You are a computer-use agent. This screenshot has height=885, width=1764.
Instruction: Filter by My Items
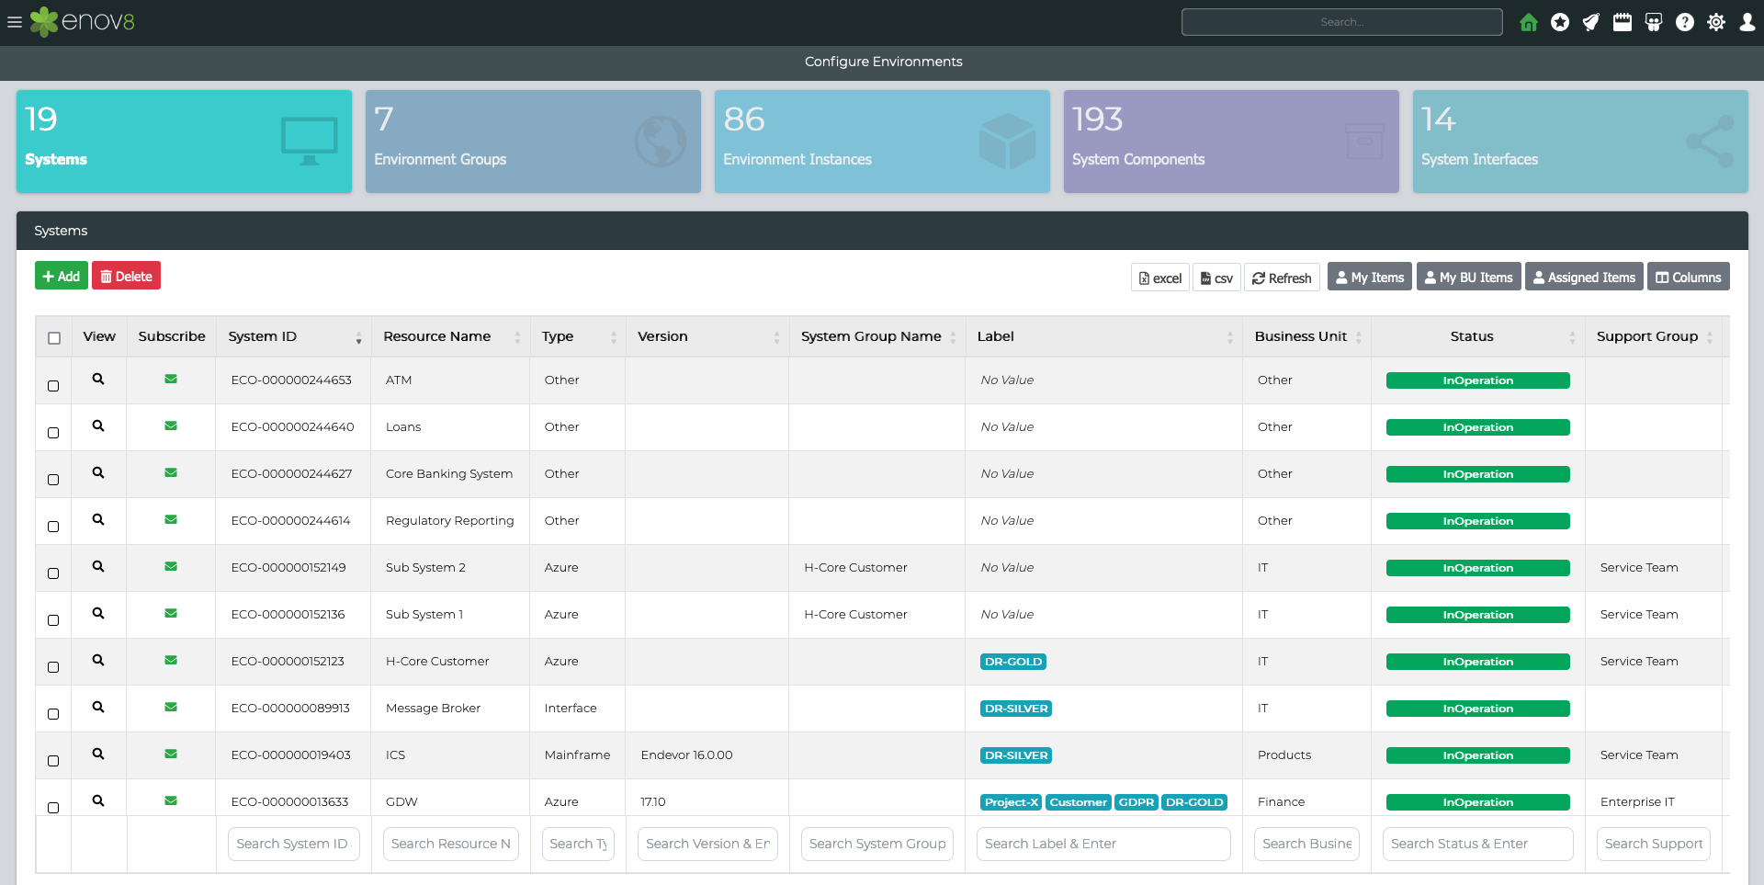(x=1370, y=278)
